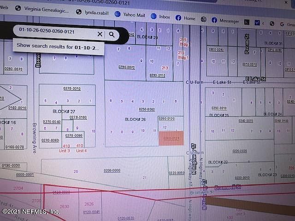
Task: Click parcel label 0250-0050
Action: click(x=147, y=109)
